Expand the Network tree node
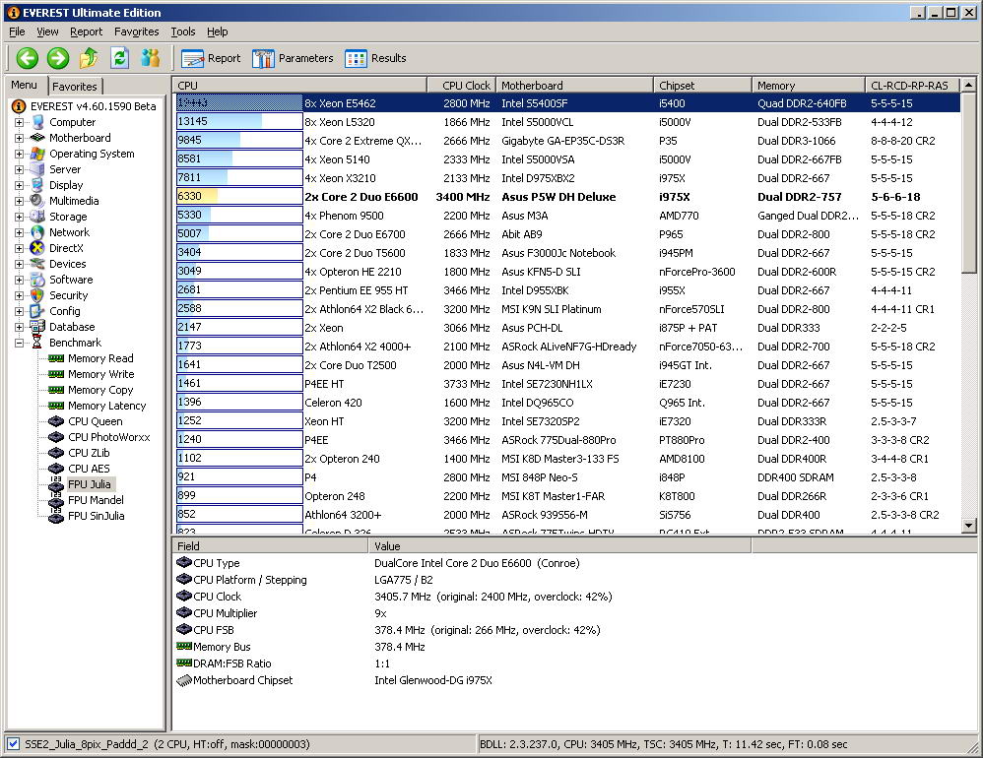The width and height of the screenshot is (983, 758). point(19,232)
